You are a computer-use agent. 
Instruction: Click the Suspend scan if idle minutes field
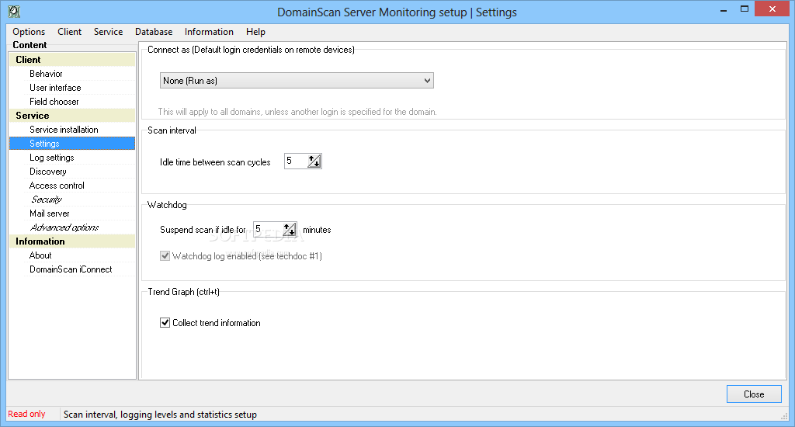pyautogui.click(x=268, y=230)
